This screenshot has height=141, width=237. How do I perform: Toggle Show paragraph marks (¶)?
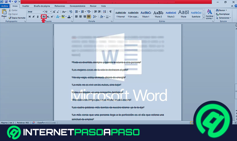[111, 12]
